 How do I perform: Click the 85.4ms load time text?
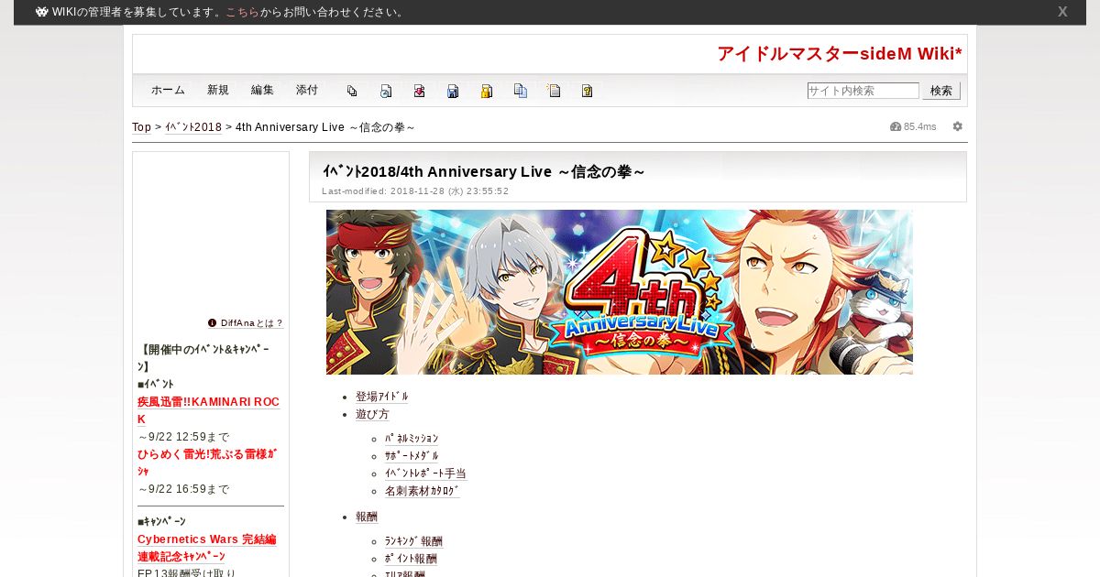(x=920, y=126)
